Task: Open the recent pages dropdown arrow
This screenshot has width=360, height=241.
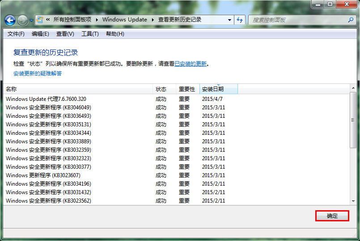Action: [31, 21]
